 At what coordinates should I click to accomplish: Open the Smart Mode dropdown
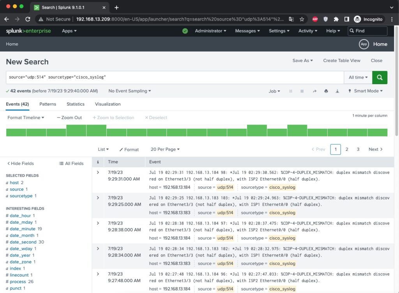pyautogui.click(x=365, y=91)
